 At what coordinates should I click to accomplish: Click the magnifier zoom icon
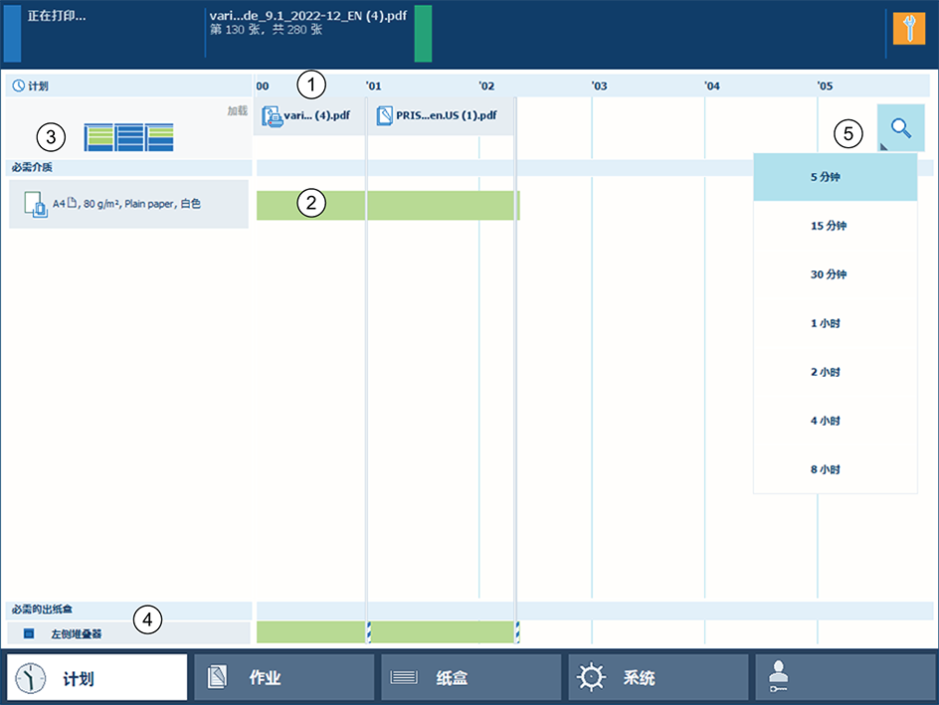tap(901, 128)
